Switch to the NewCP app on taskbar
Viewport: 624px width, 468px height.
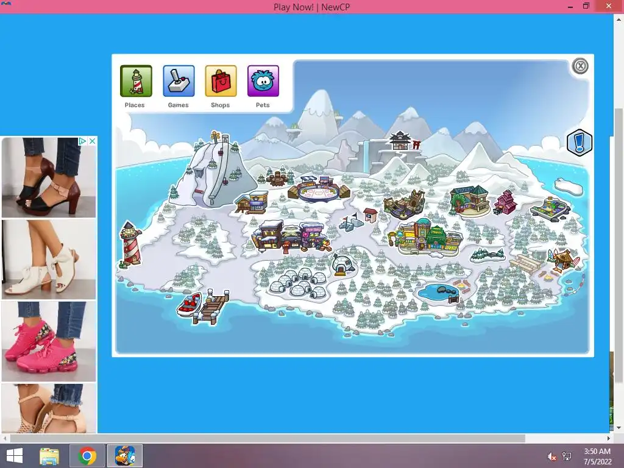pos(125,456)
